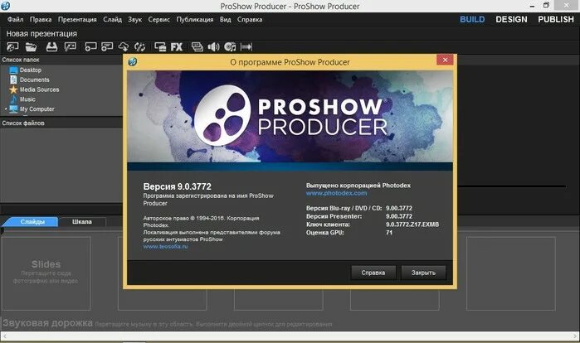Screen dimensions: 580x343
Task: Click the Версия 9.0.3772 text
Action: click(x=178, y=186)
